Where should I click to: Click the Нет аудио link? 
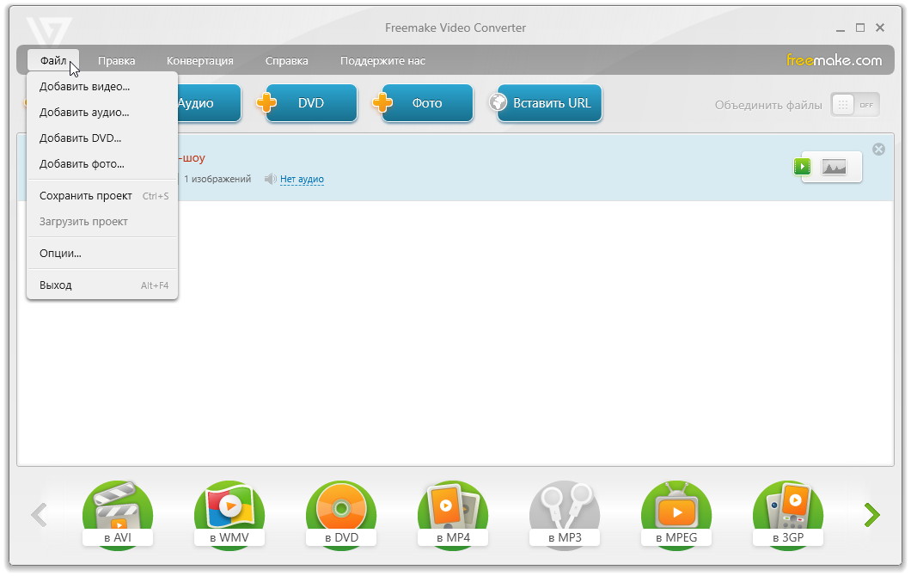(x=302, y=179)
